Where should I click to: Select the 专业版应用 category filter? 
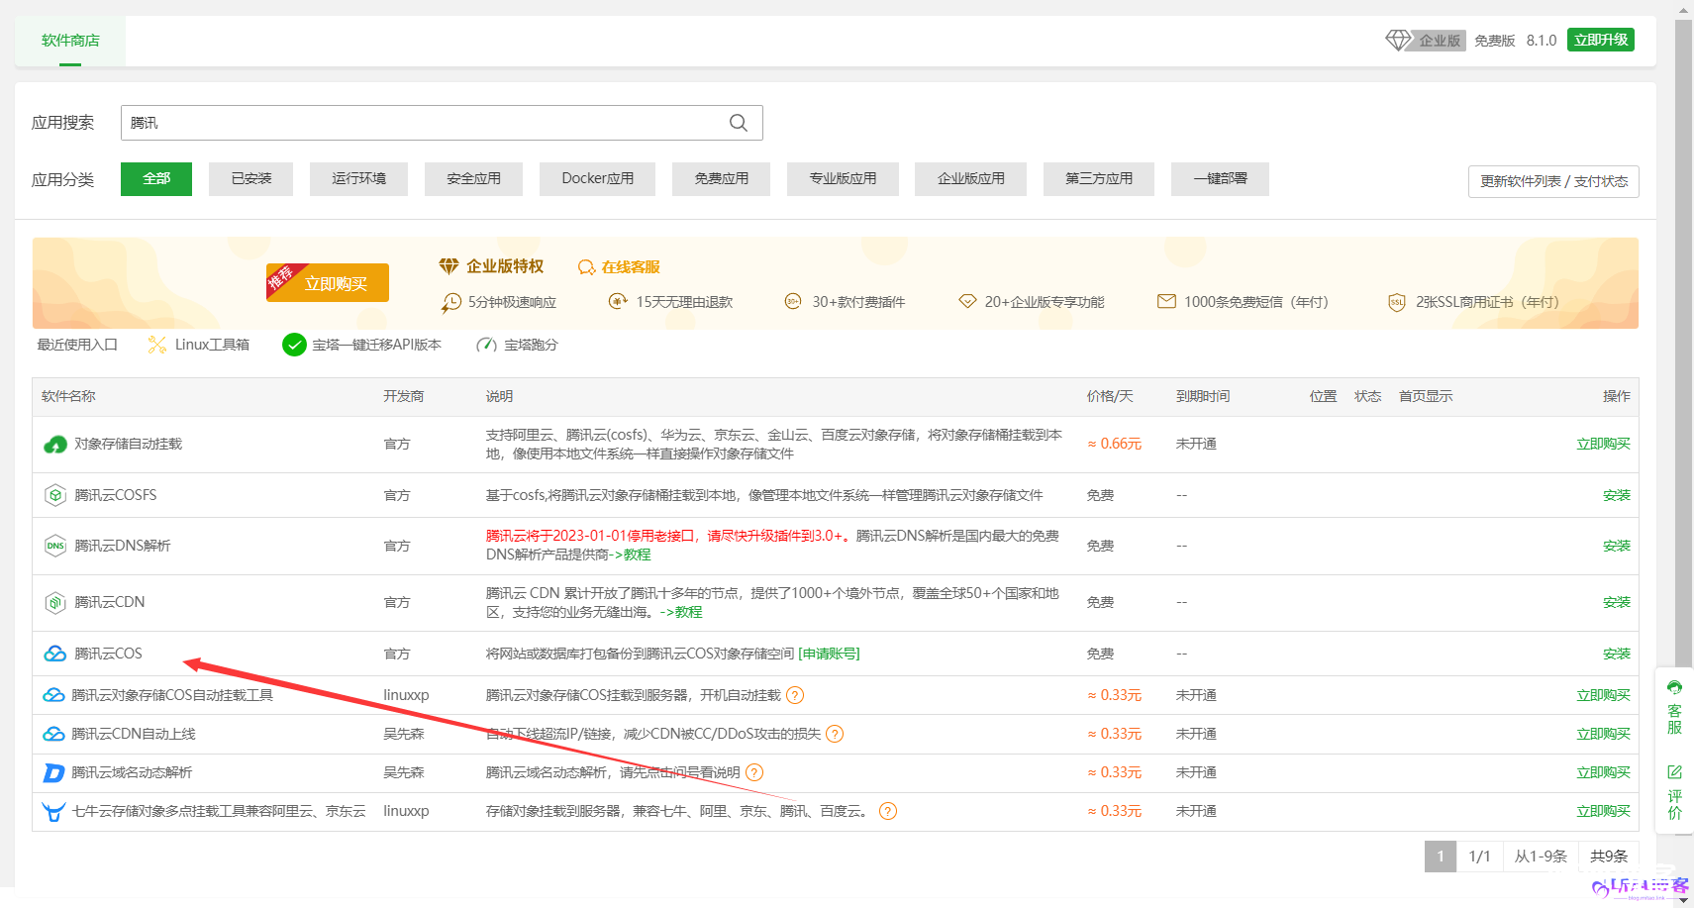coord(843,179)
